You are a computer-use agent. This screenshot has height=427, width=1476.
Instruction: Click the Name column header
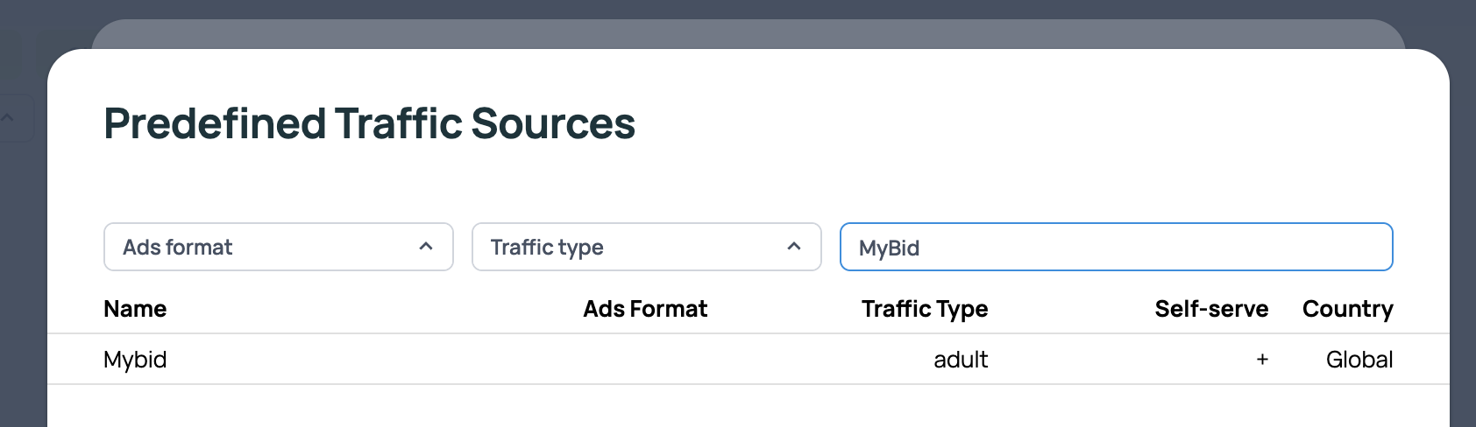coord(135,309)
